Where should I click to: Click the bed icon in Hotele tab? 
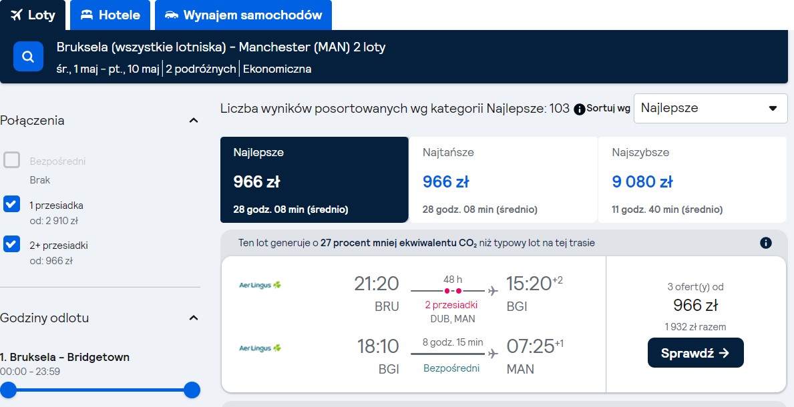click(87, 15)
